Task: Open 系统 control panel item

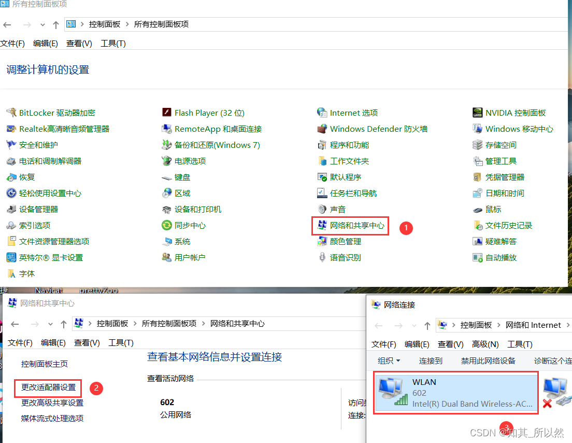Action: coord(176,241)
